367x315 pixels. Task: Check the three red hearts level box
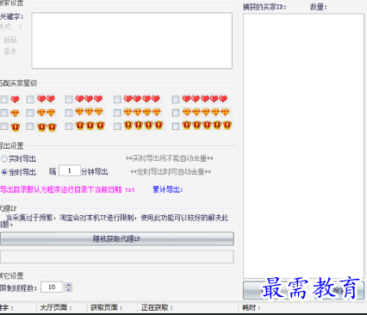point(69,100)
